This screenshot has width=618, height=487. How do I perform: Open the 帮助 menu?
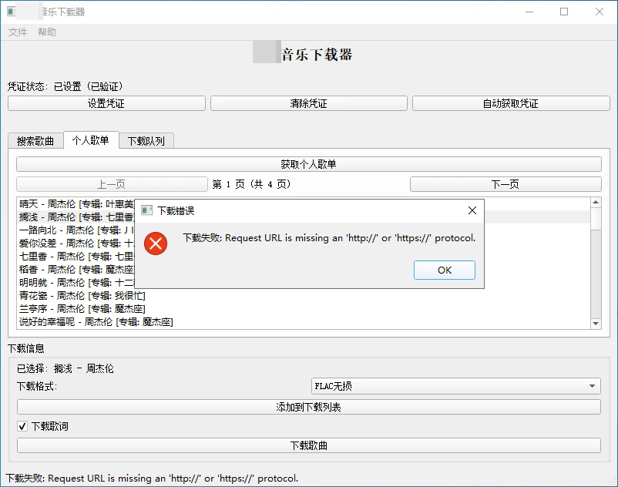click(x=47, y=32)
